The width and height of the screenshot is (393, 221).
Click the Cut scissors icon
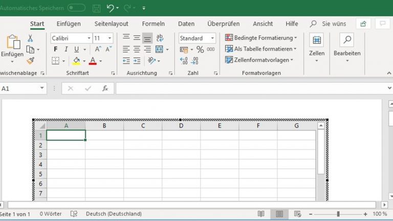(30, 38)
